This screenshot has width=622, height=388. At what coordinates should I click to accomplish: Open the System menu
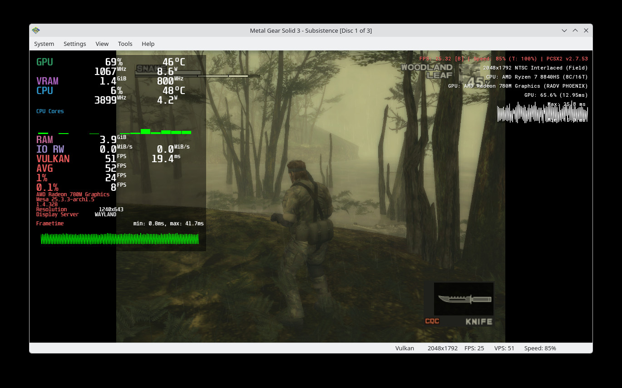44,44
